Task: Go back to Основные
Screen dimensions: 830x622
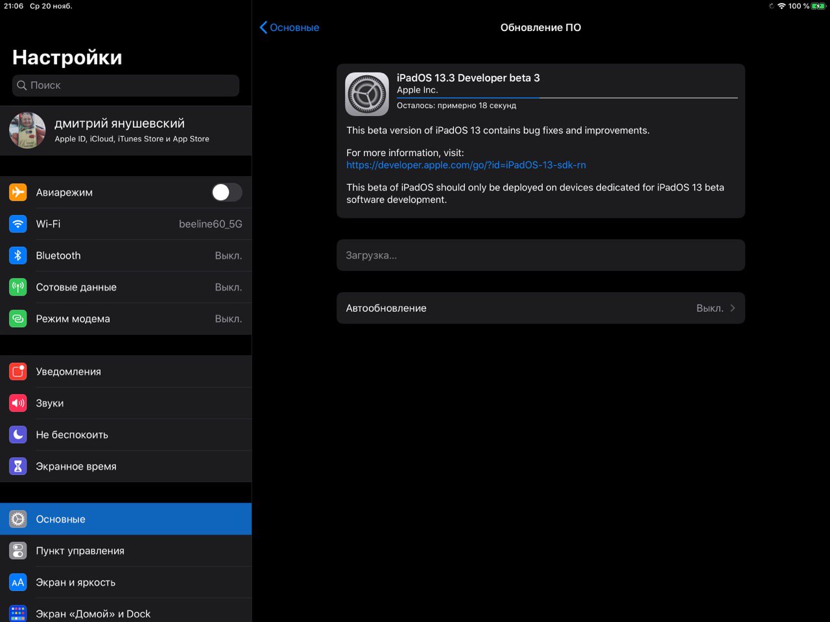Action: pyautogui.click(x=289, y=27)
